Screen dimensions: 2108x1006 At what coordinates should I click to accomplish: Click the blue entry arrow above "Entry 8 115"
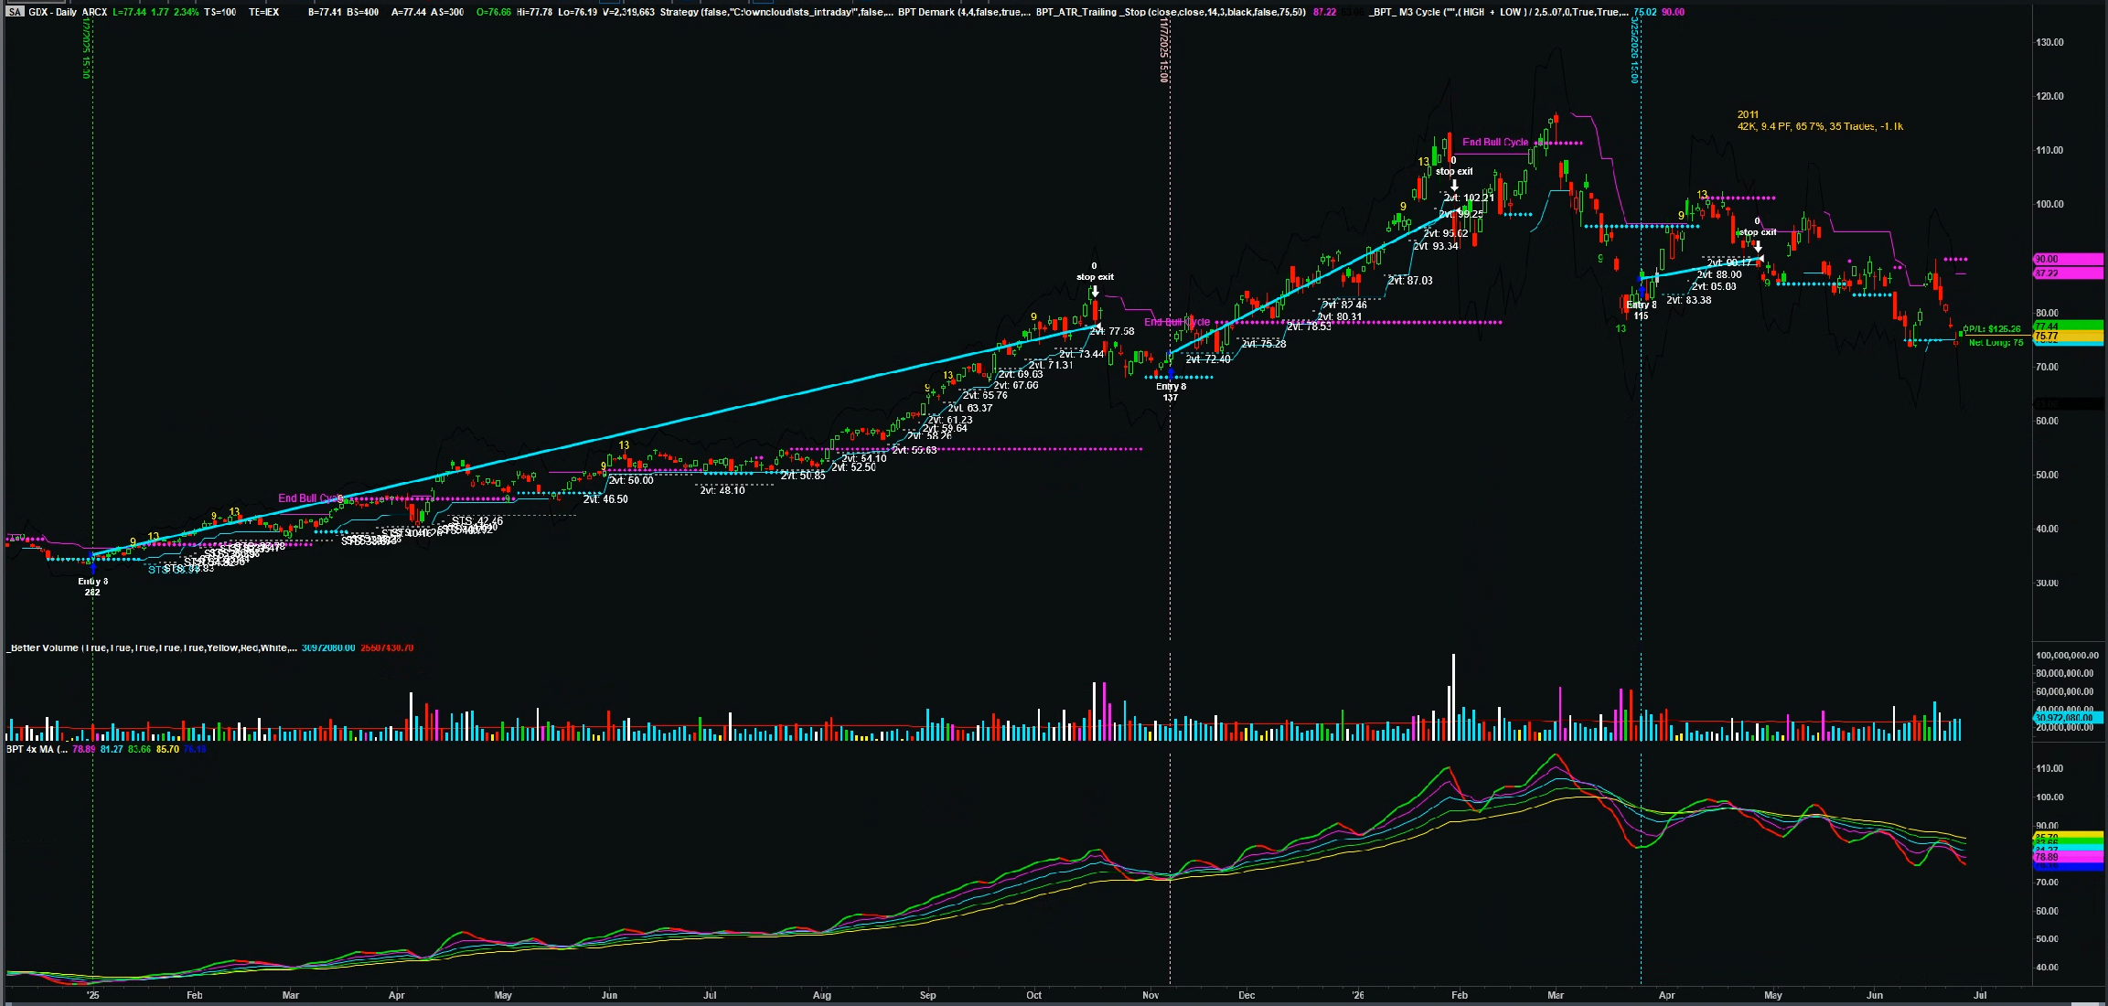point(1642,293)
